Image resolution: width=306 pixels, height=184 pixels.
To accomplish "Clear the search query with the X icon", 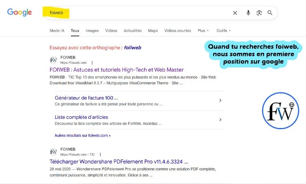I will pyautogui.click(x=235, y=13).
